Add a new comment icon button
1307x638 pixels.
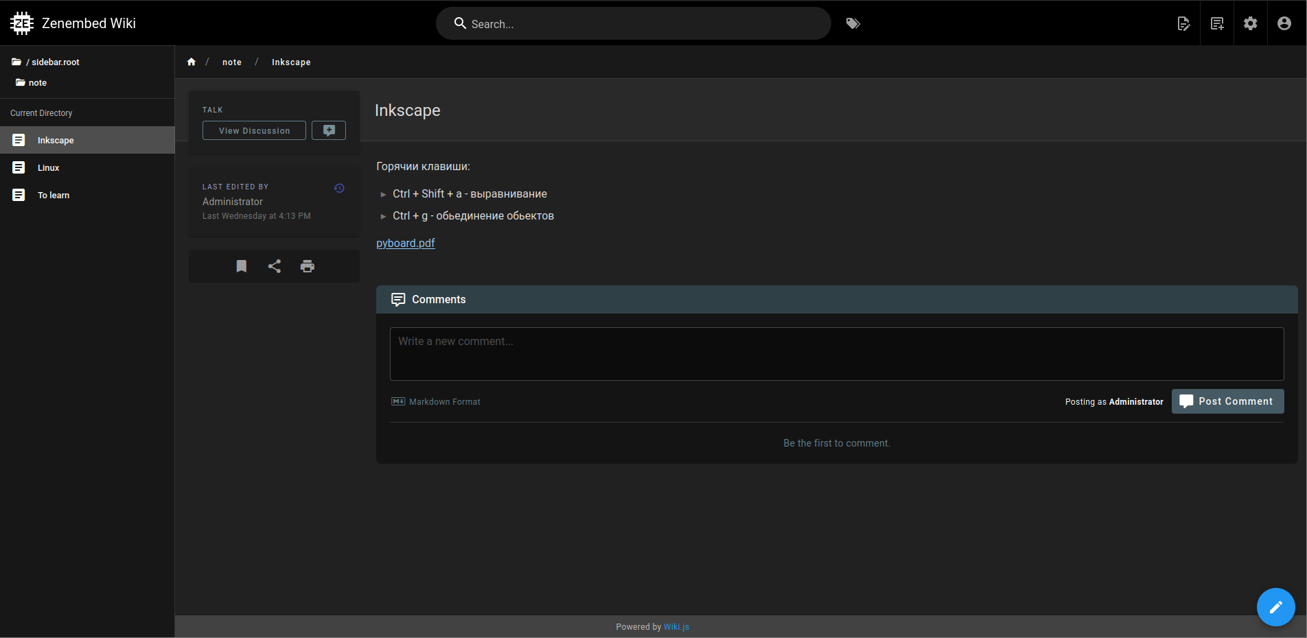point(329,130)
